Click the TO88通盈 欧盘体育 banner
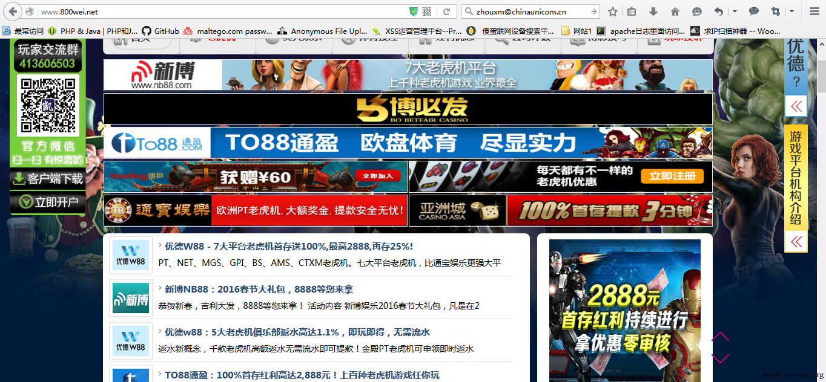Image resolution: width=826 pixels, height=382 pixels. point(408,143)
